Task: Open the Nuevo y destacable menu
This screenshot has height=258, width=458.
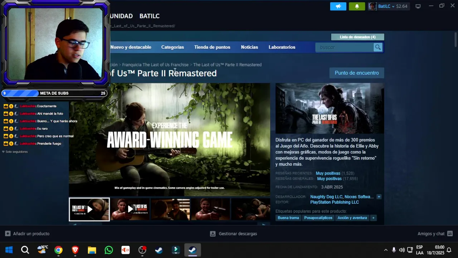Action: click(x=131, y=47)
